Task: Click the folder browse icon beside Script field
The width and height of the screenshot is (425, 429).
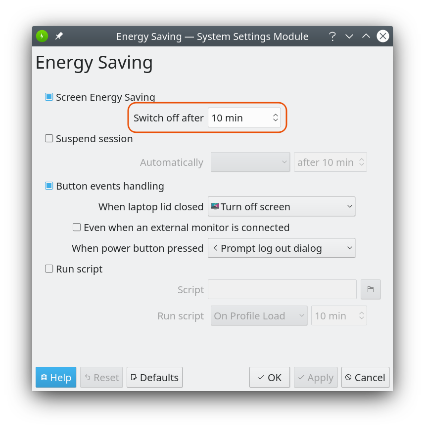Action: (371, 289)
